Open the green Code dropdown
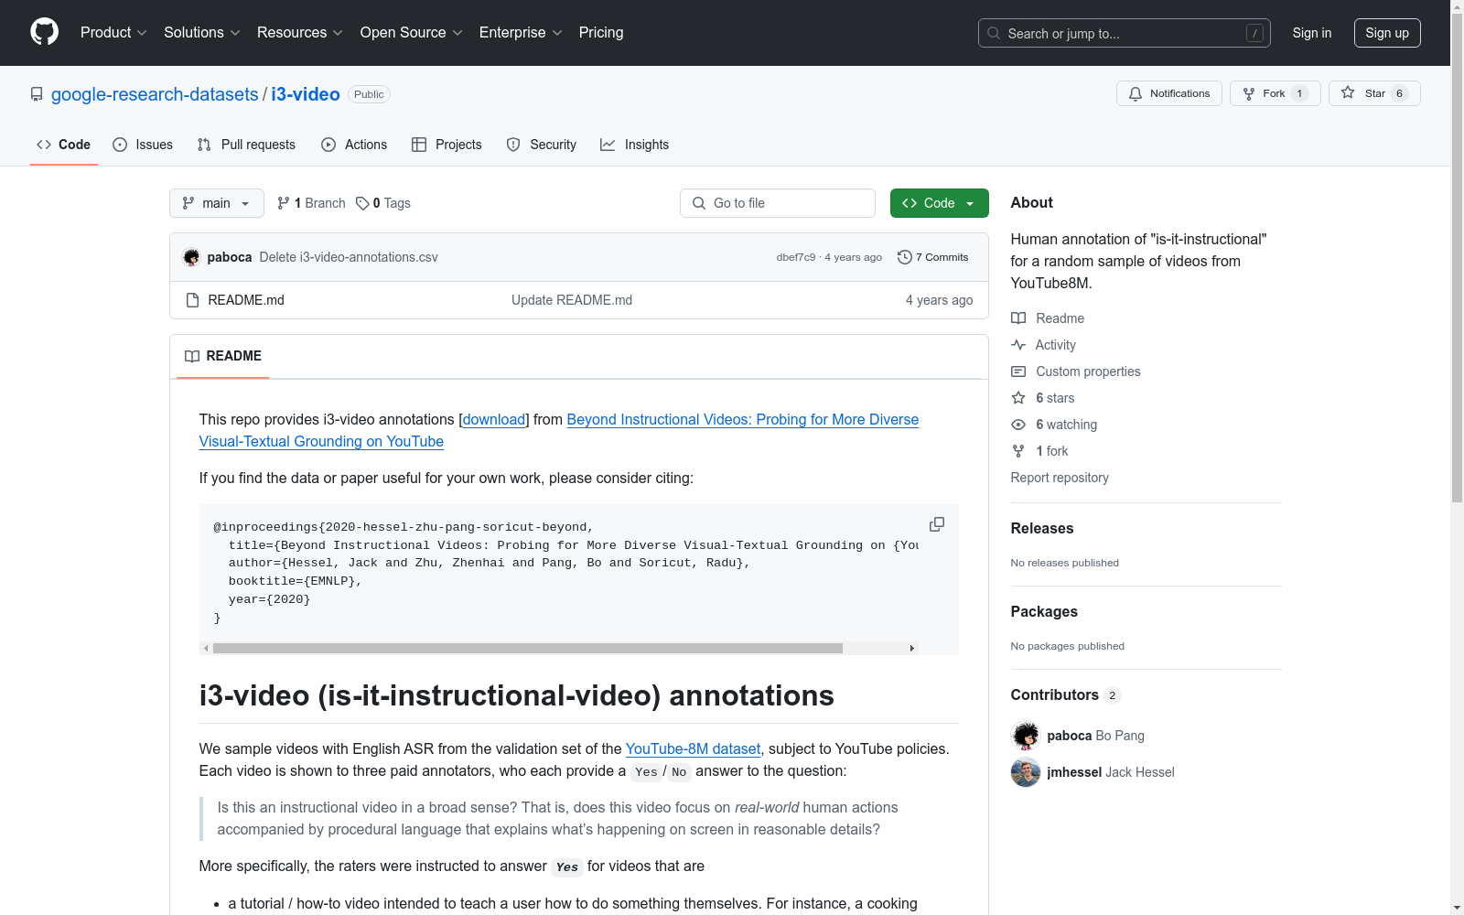This screenshot has width=1464, height=915. tap(939, 203)
